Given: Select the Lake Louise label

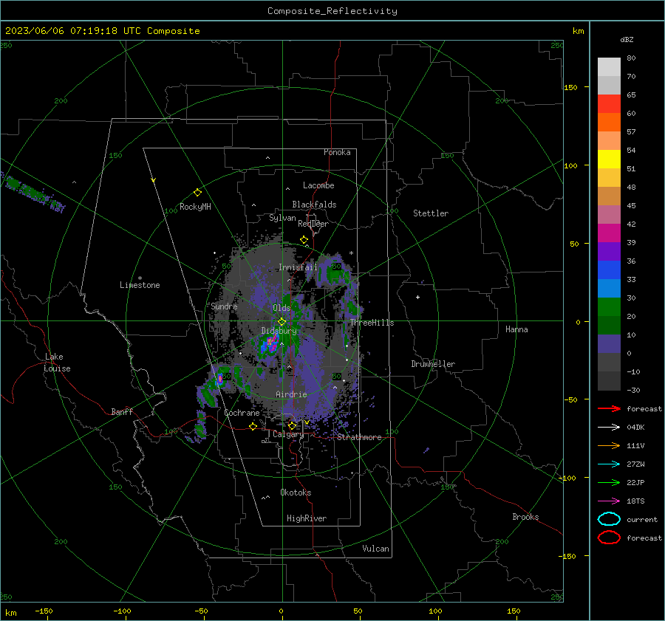Looking at the screenshot, I should tap(57, 363).
